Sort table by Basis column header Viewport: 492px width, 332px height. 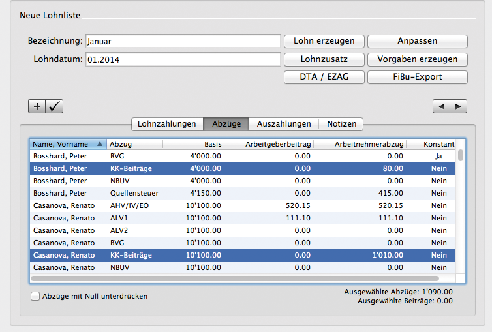193,144
